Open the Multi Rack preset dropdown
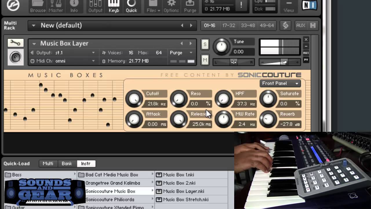This screenshot has height=209, width=371. [34, 26]
